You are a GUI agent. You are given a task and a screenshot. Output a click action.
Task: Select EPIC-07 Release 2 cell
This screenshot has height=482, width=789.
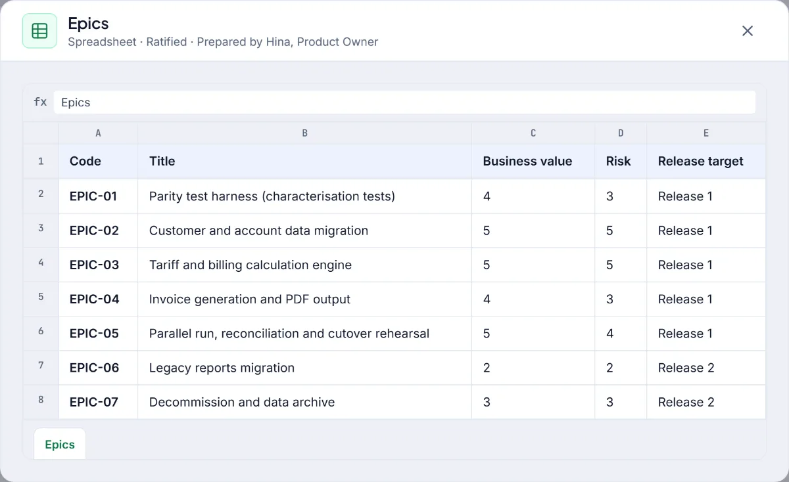coord(706,401)
